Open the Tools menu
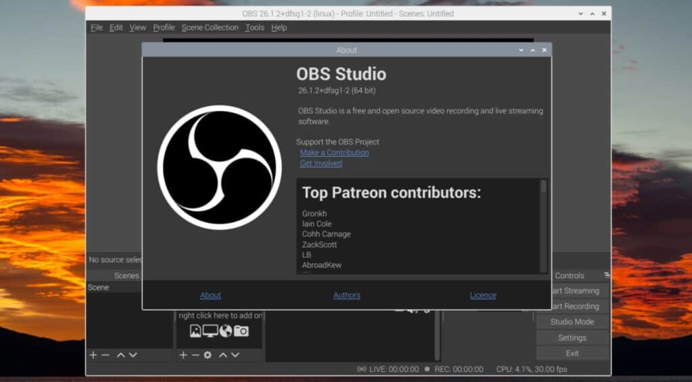This screenshot has height=382, width=692. tap(255, 27)
